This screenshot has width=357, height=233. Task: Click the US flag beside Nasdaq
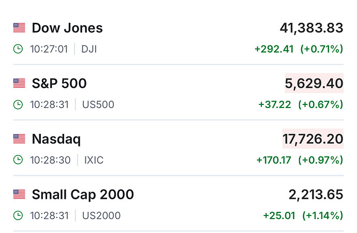coord(19,139)
